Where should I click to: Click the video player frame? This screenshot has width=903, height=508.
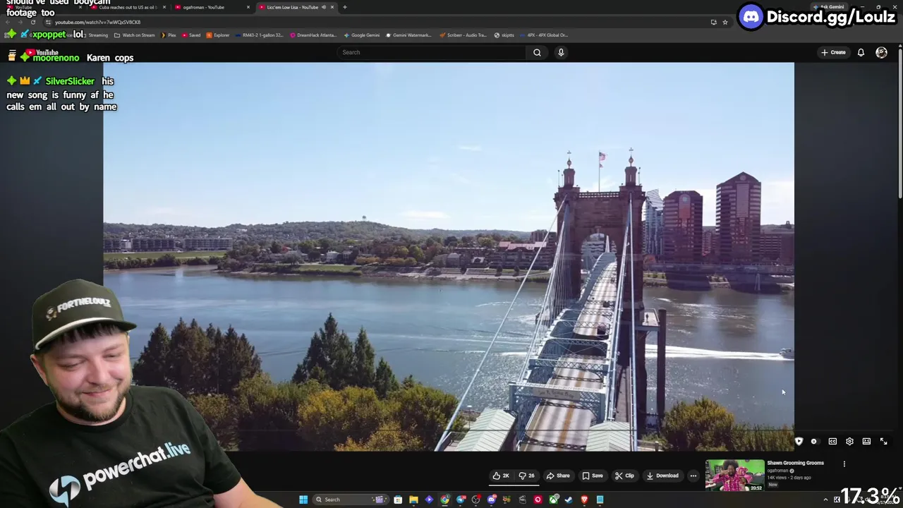coord(449,256)
